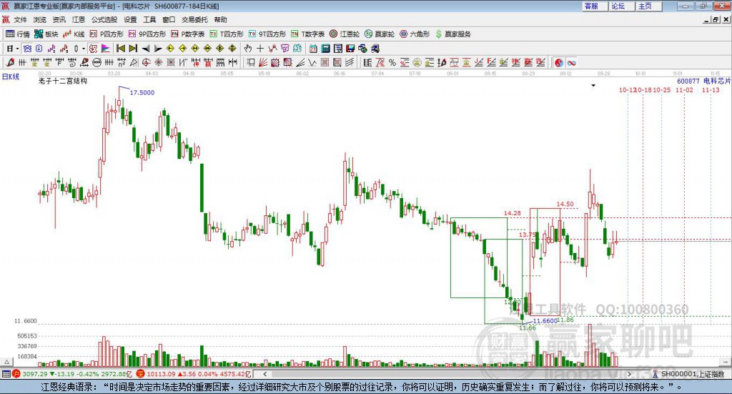Open the P数字表 tool
This screenshot has width=732, height=394.
pyautogui.click(x=188, y=34)
